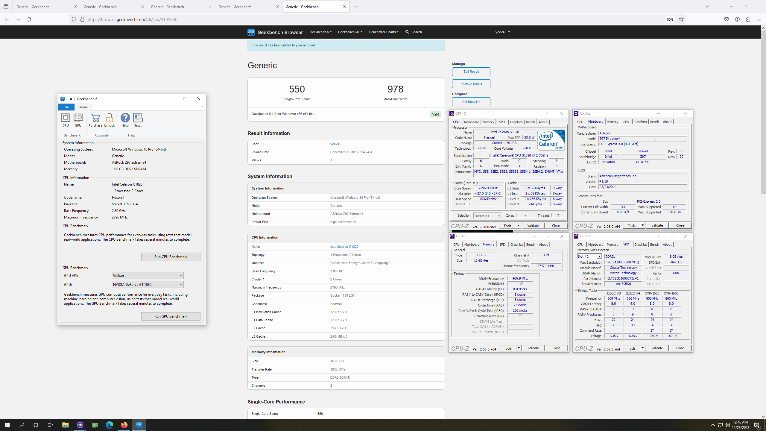The height and width of the screenshot is (431, 766).
Task: Open the Windows Start menu
Action: pos(7,425)
